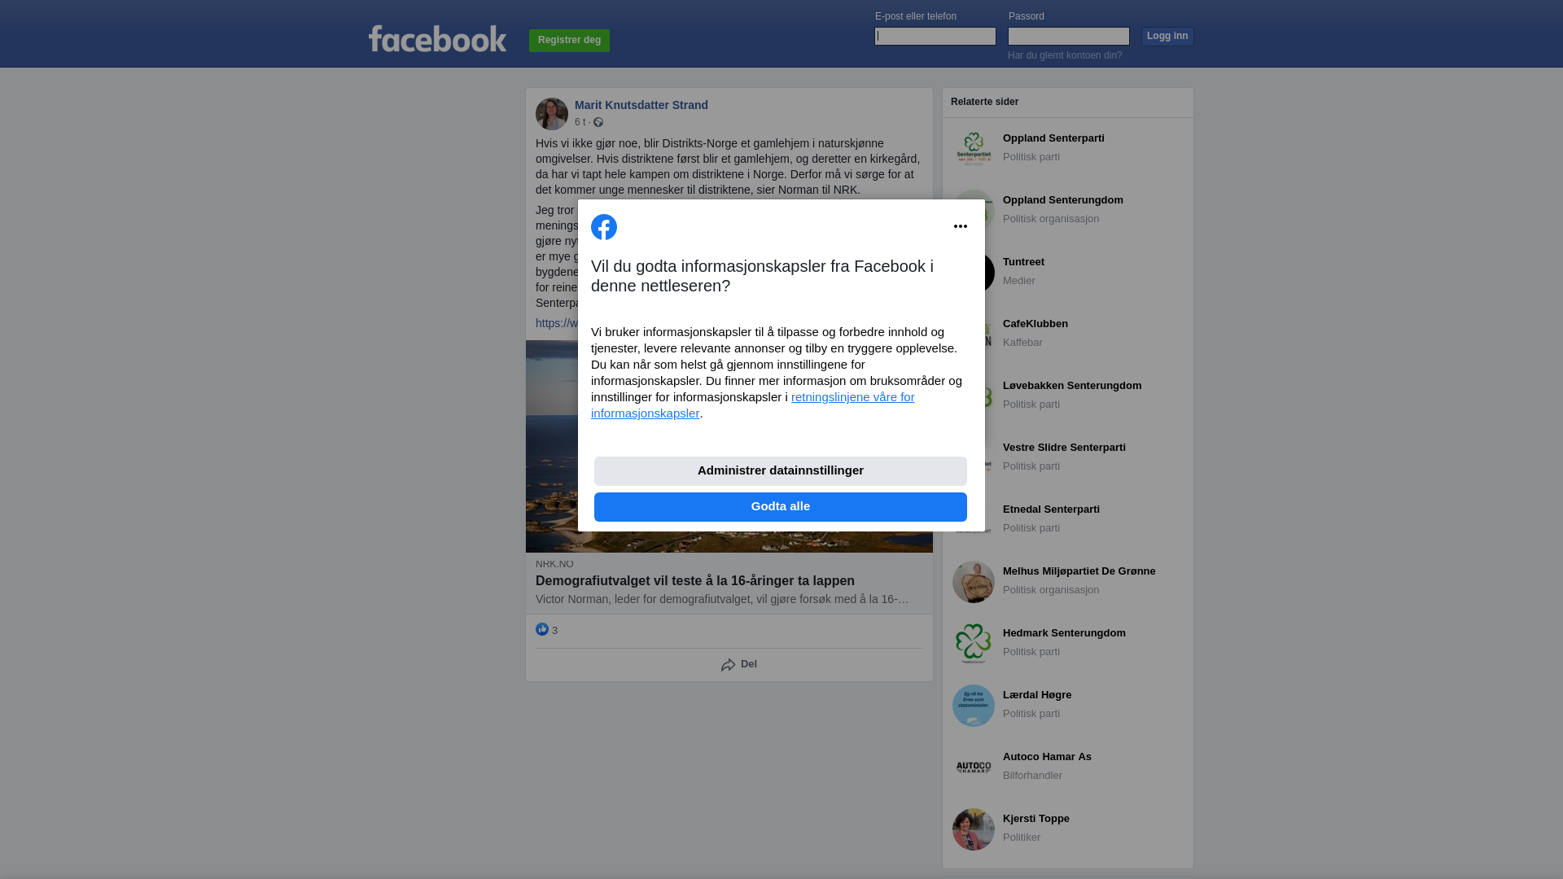Click the blue Facebook icon in dialog
The width and height of the screenshot is (1563, 879).
604,227
